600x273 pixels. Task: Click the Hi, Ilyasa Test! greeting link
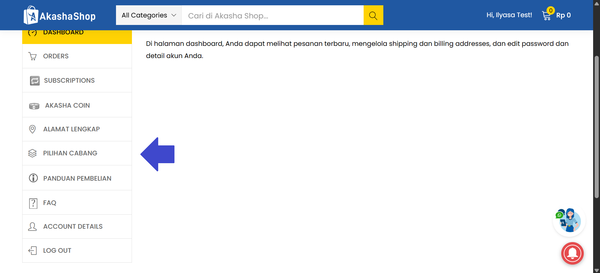tap(509, 15)
